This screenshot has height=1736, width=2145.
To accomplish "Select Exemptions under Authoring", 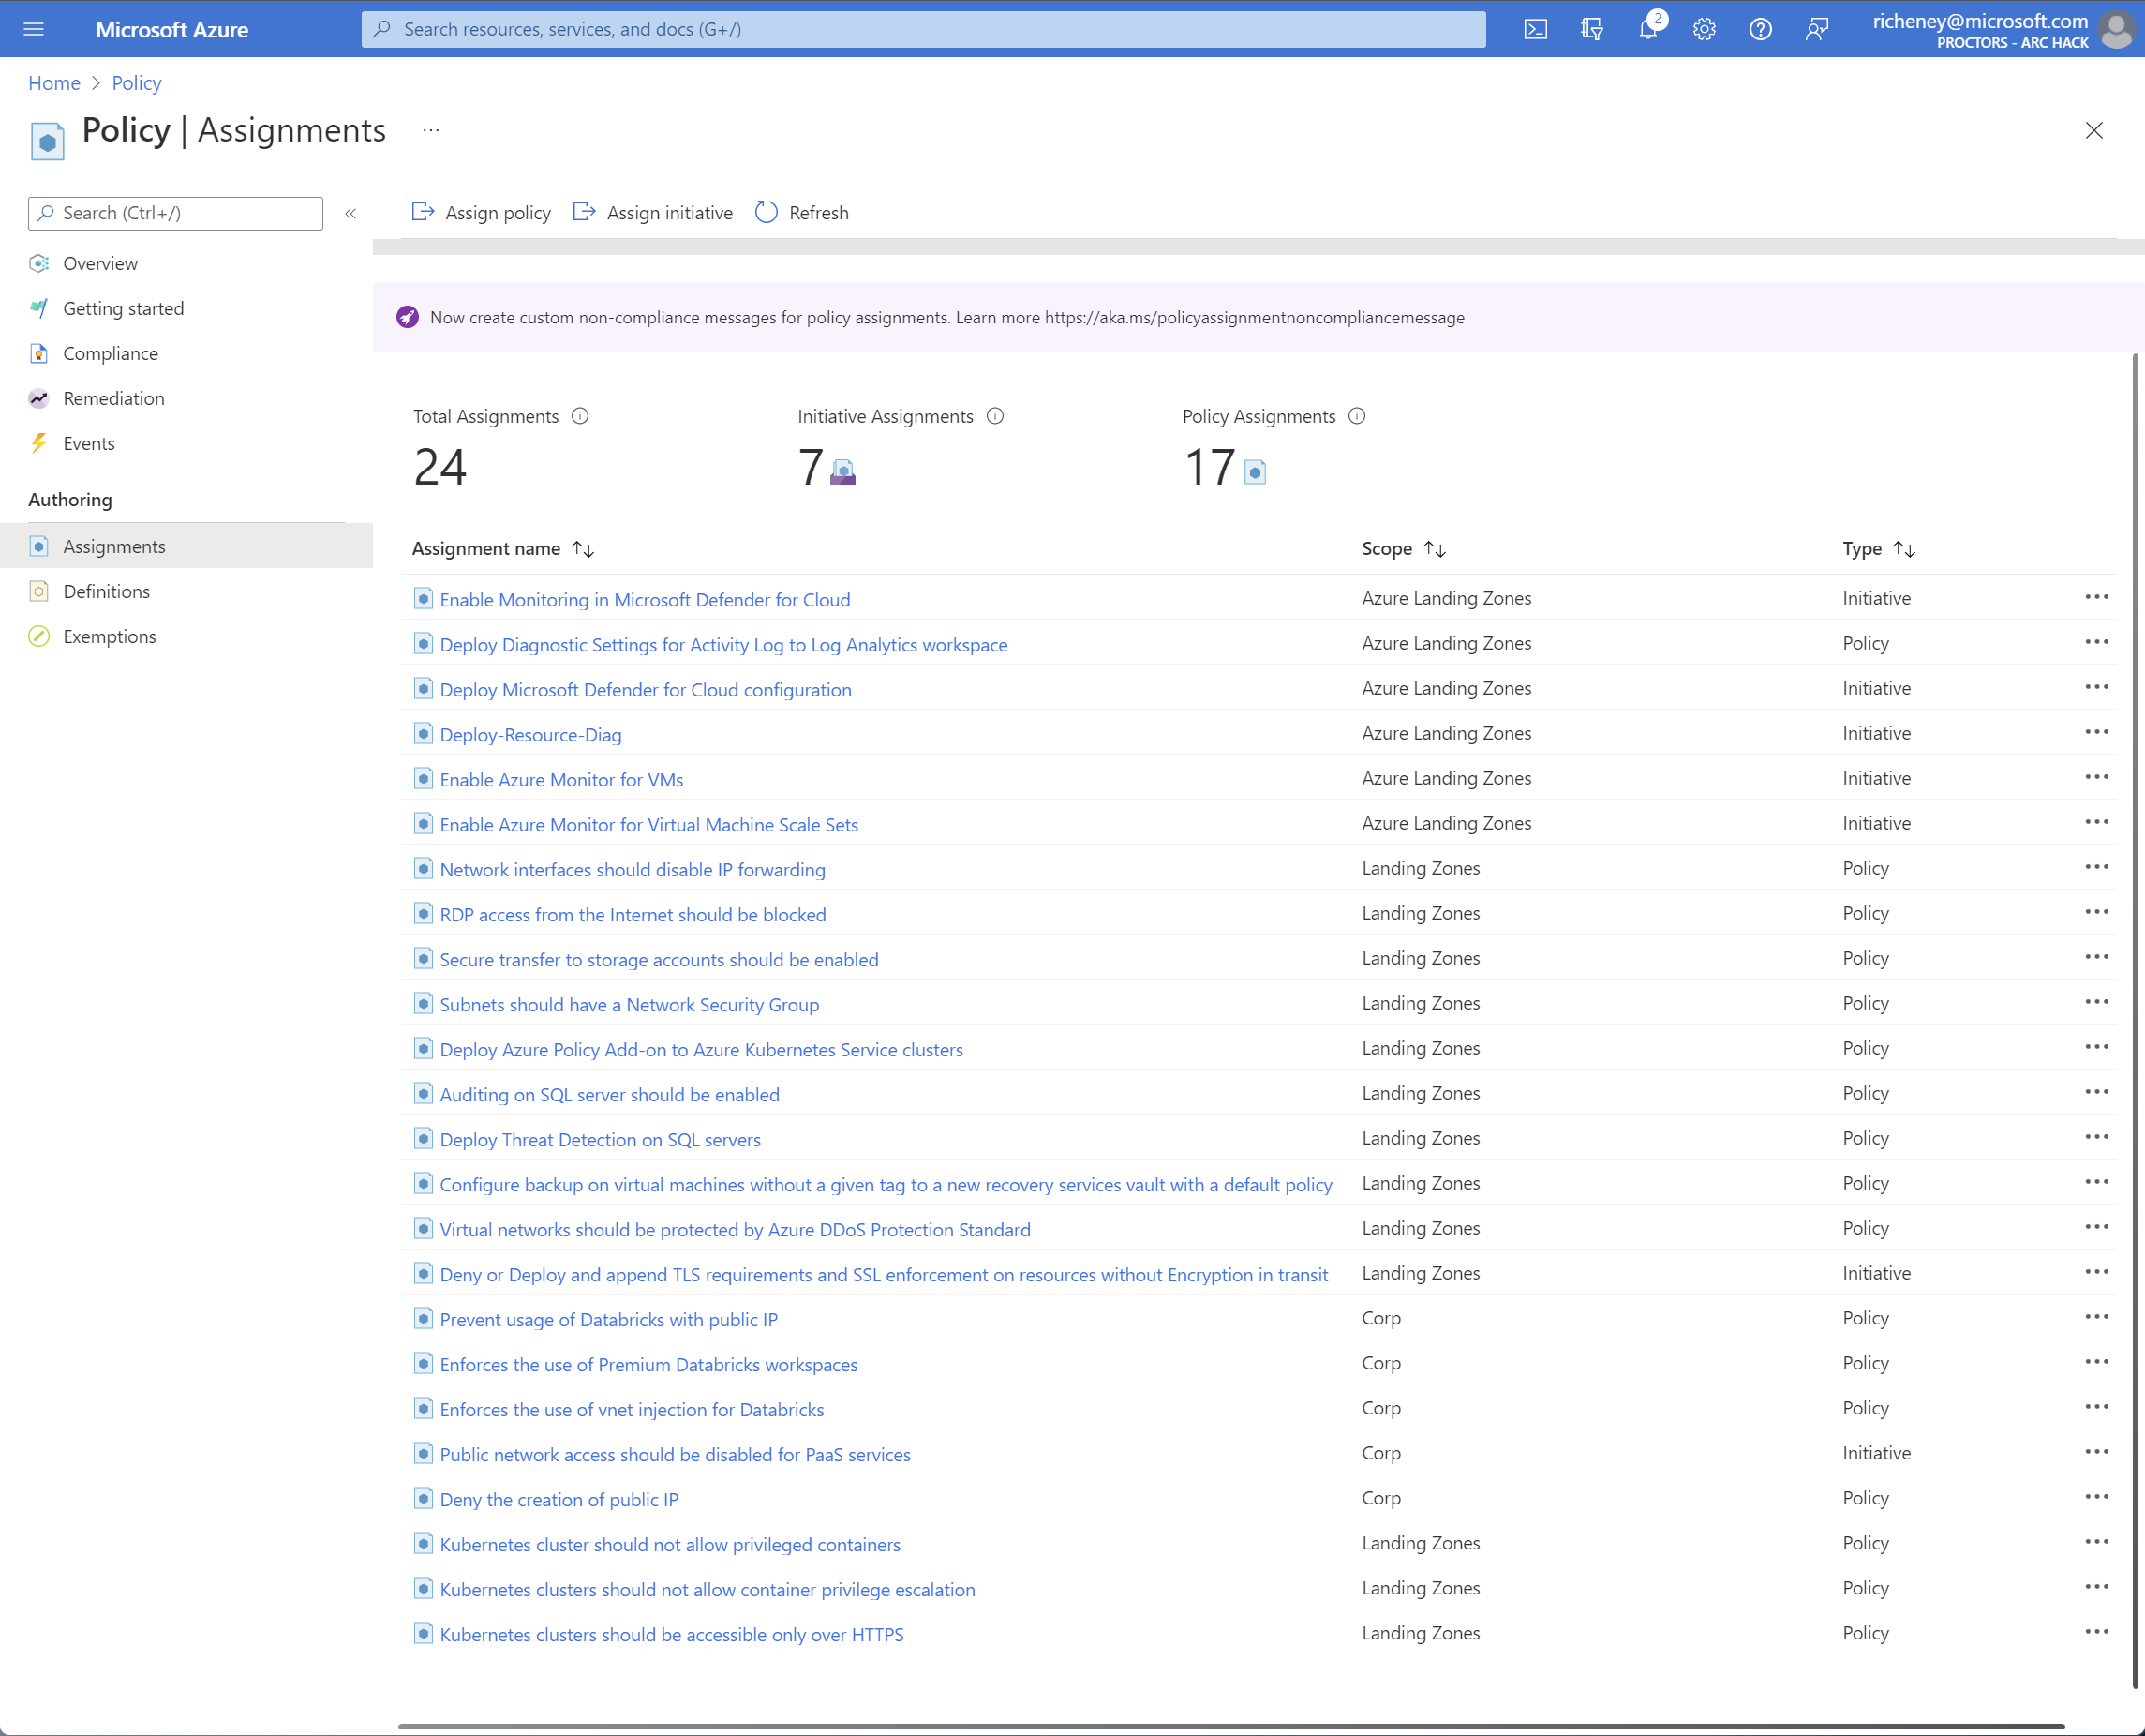I will pos(109,636).
